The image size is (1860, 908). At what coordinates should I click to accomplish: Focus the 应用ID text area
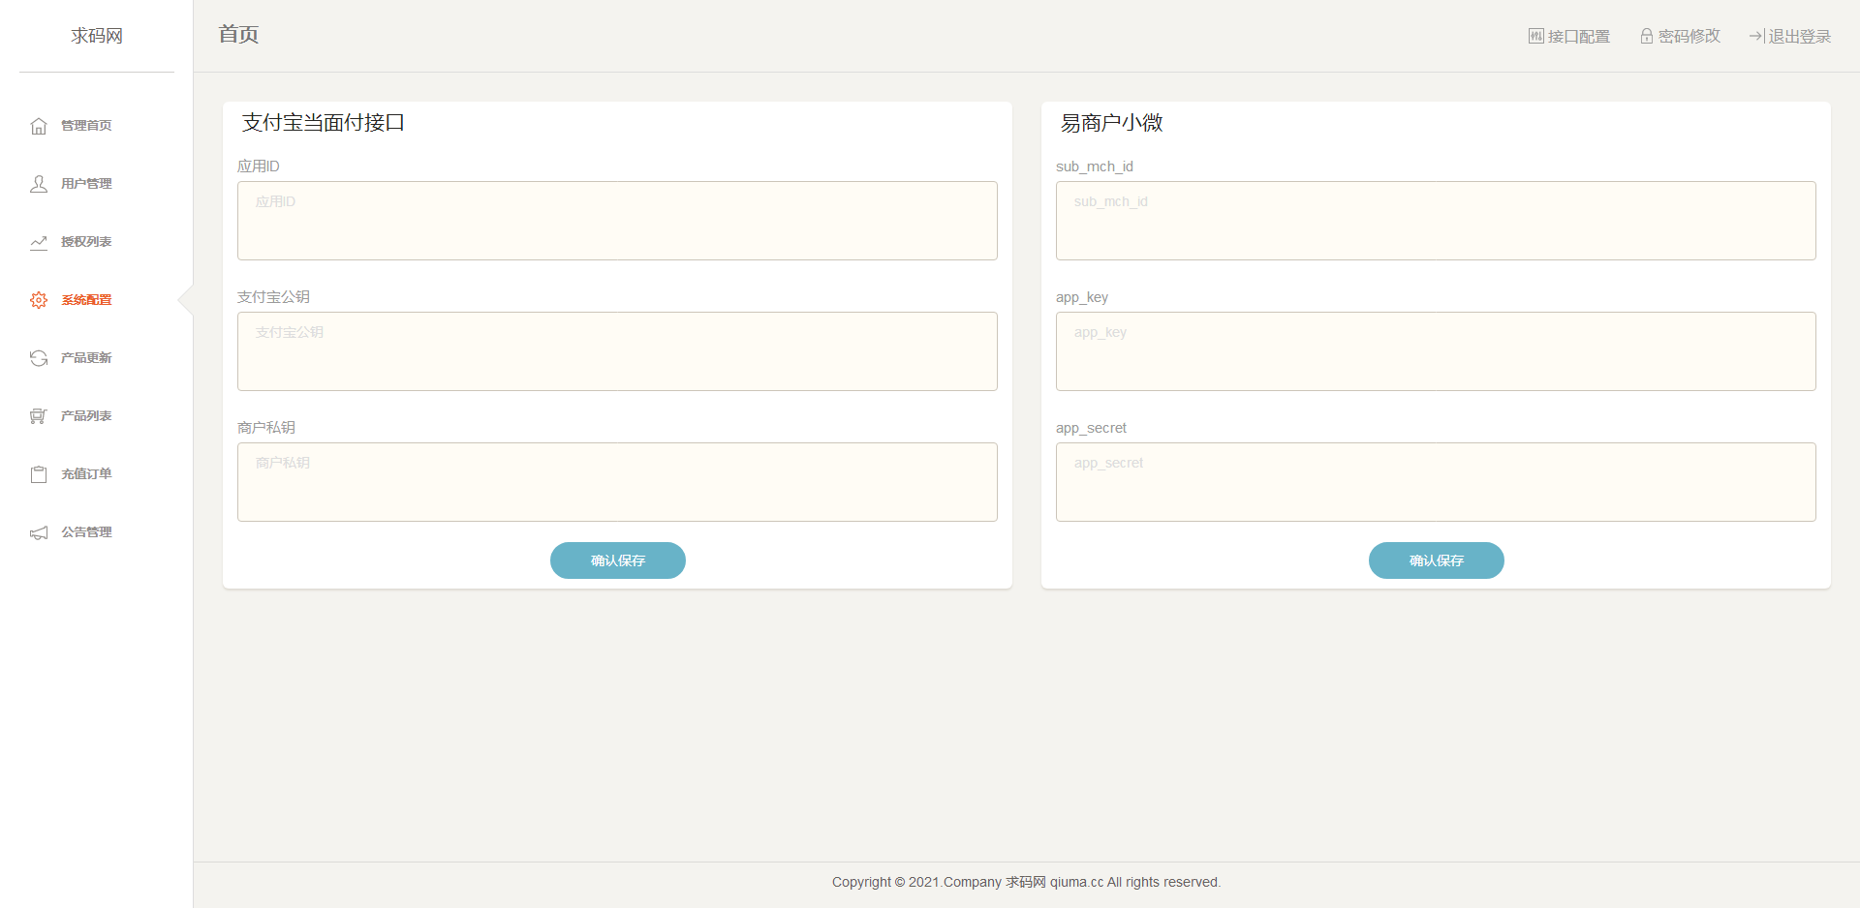[617, 221]
